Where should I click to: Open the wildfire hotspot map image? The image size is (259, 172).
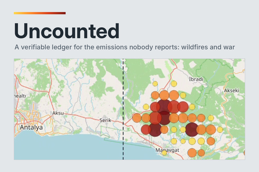pyautogui.click(x=129, y=109)
